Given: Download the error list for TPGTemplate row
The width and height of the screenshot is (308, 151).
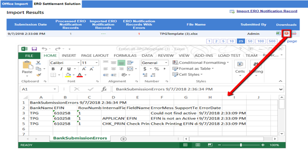Looking at the screenshot, I should tap(286, 34).
